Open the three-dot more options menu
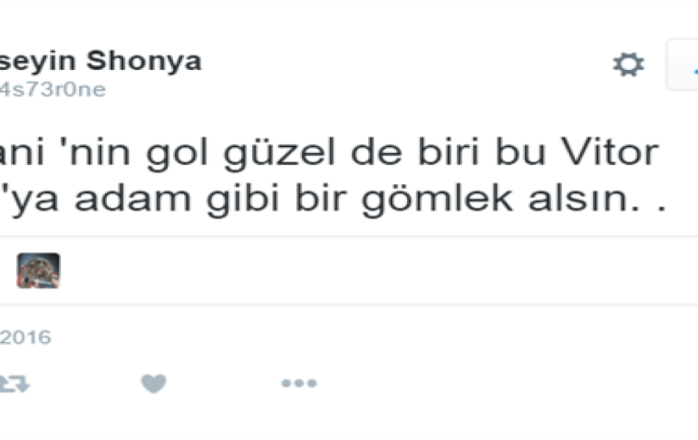This screenshot has width=698, height=440. (x=299, y=383)
